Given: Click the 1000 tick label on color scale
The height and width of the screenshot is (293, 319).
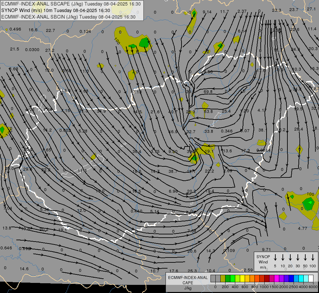Looking at the screenshot, I should click(264, 287).
